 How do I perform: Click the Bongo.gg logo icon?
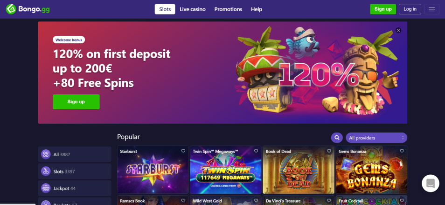11,9
